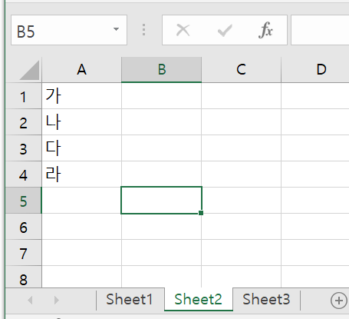Select column A header
Viewport: 349px width, 319px height.
[81, 70]
